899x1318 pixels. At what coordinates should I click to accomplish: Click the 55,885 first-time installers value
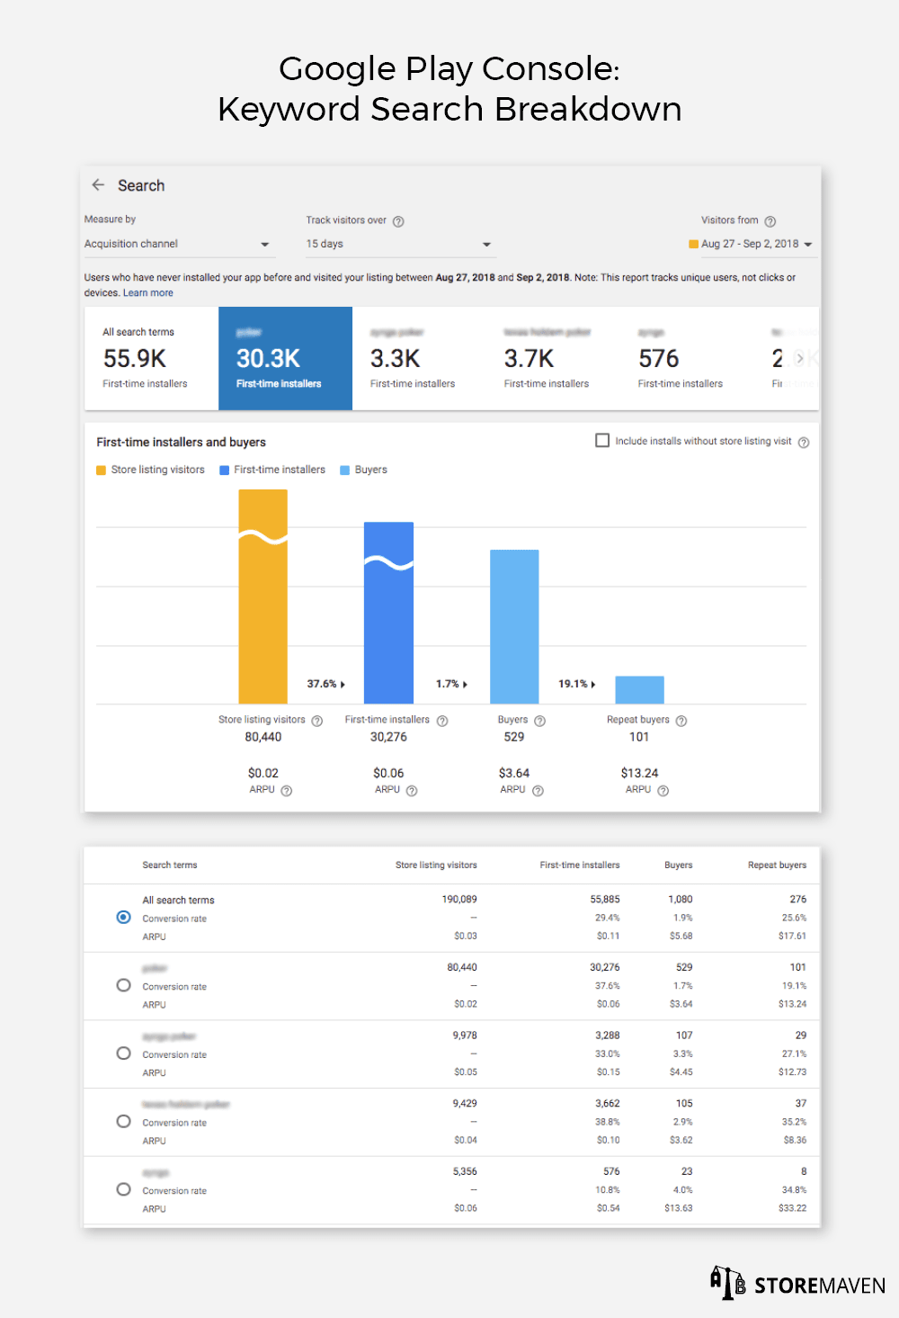point(605,899)
